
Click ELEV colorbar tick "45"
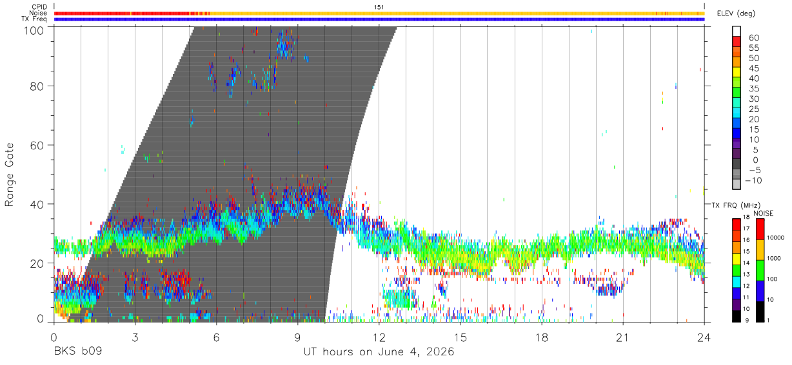tap(753, 68)
